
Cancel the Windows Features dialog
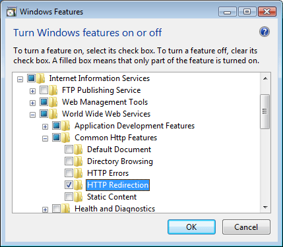pos(246,227)
